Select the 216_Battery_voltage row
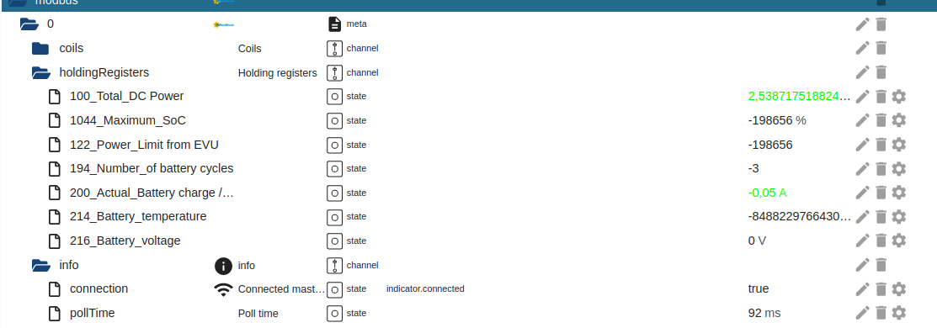Viewport: 937px width, 328px height. click(468, 241)
